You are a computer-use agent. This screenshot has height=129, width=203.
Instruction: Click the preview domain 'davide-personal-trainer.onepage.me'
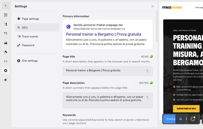[98, 25]
